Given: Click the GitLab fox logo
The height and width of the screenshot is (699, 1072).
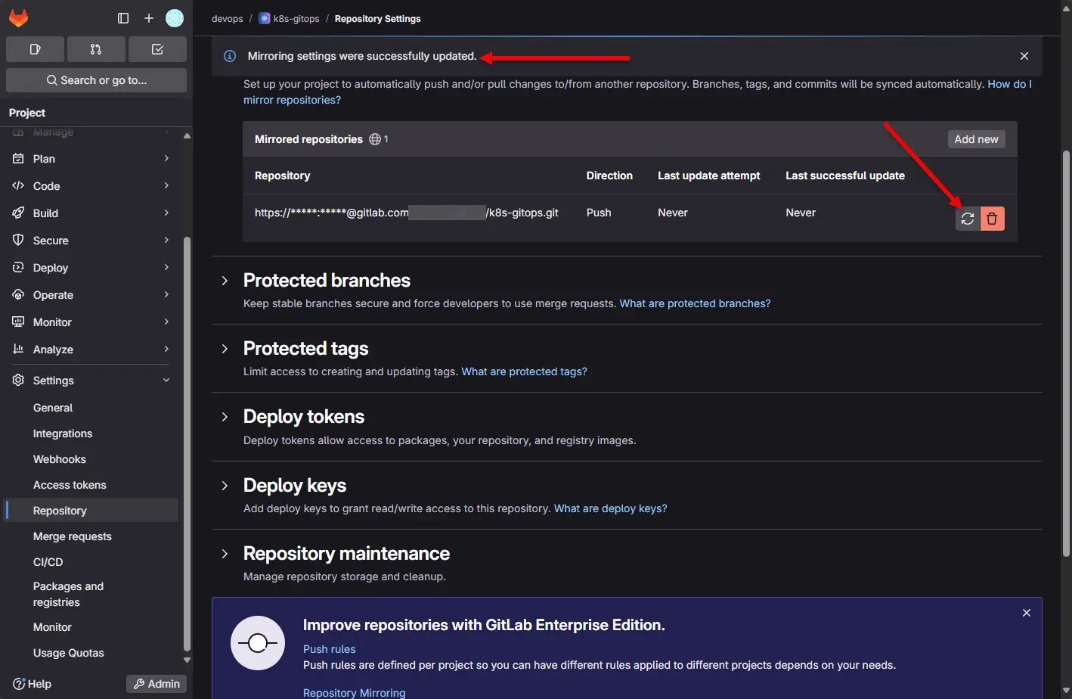Looking at the screenshot, I should 18,18.
